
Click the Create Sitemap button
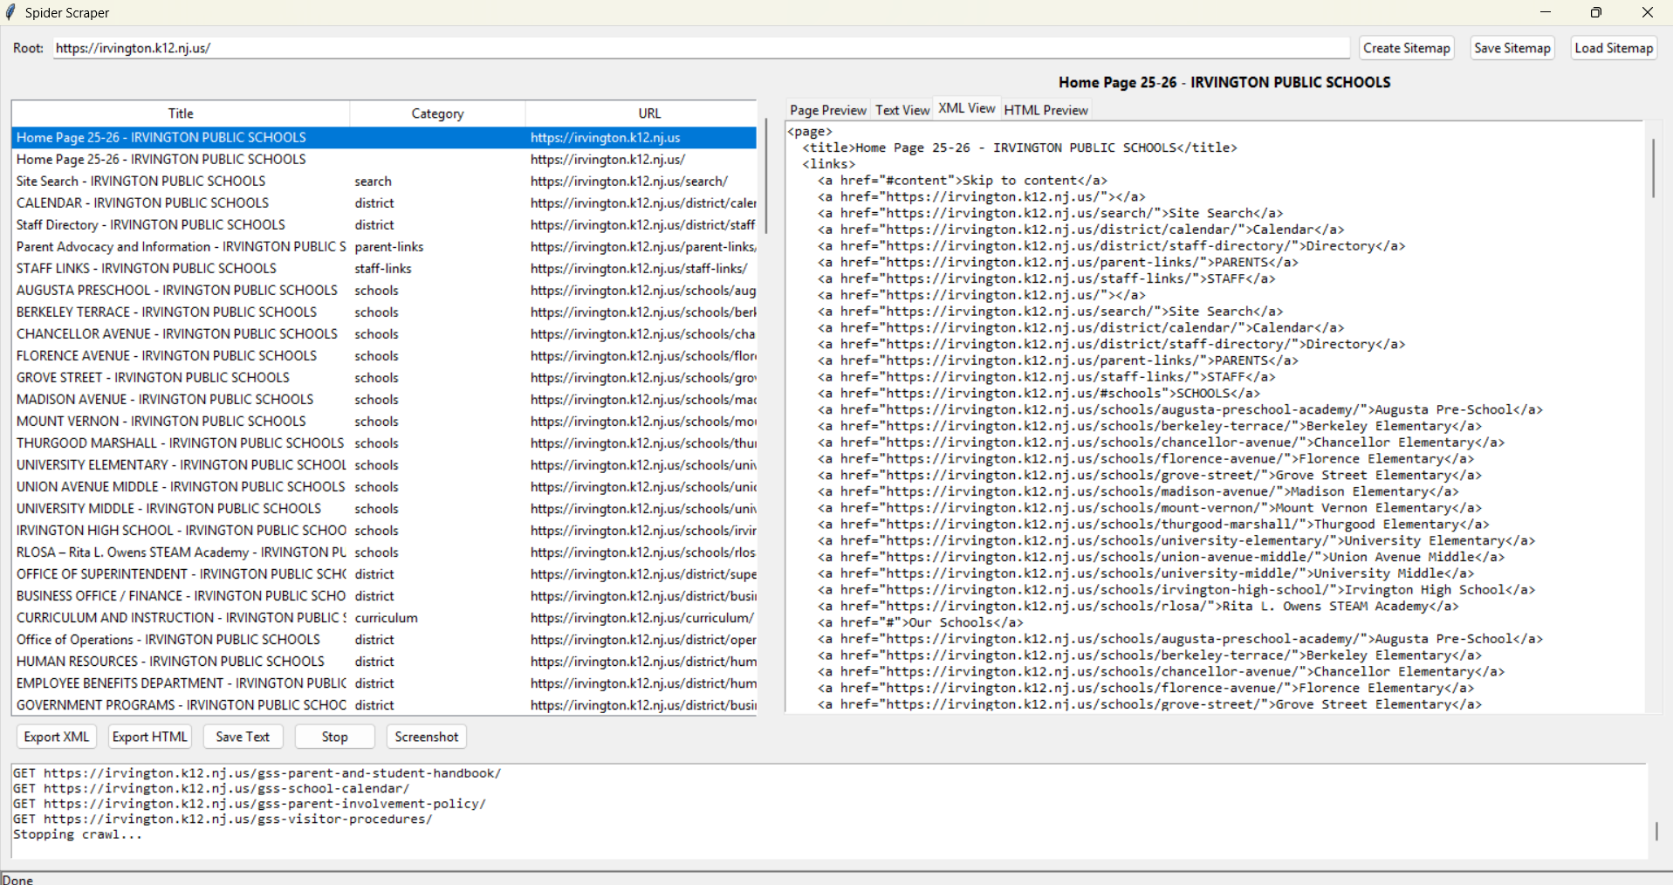pyautogui.click(x=1406, y=48)
